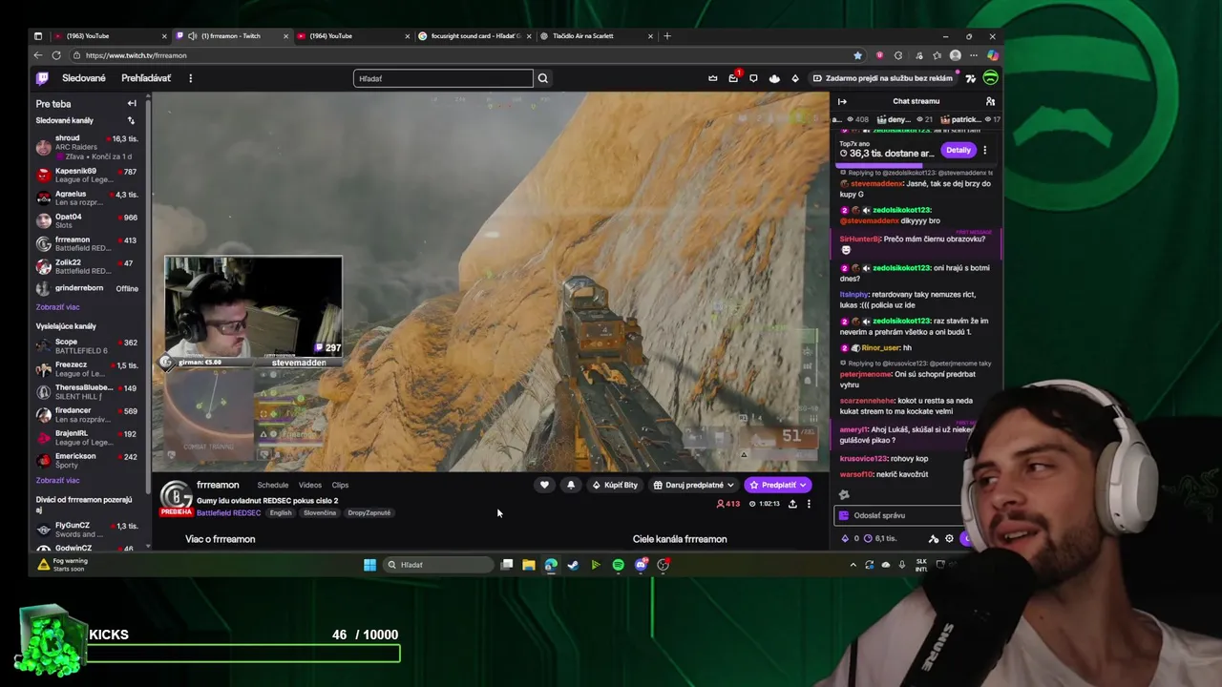Open the Videos channel tab

[310, 485]
